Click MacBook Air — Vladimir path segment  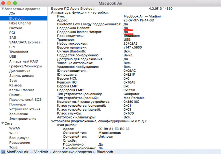(x=28, y=152)
